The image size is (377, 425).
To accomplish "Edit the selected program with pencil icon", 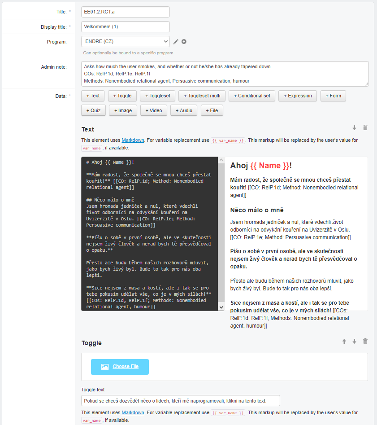I will 176,42.
